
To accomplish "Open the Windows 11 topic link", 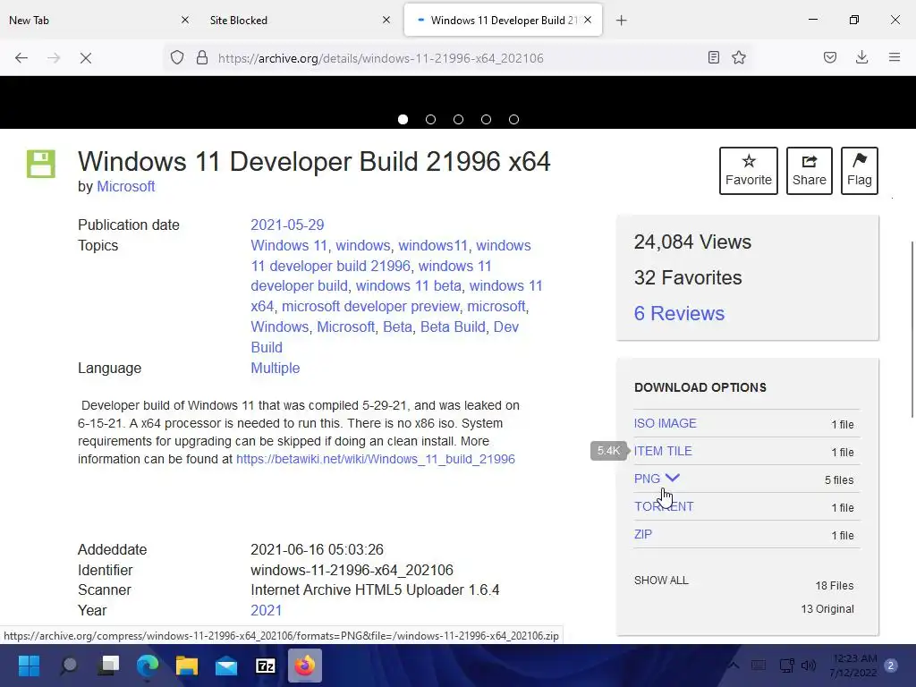I will coord(289,245).
